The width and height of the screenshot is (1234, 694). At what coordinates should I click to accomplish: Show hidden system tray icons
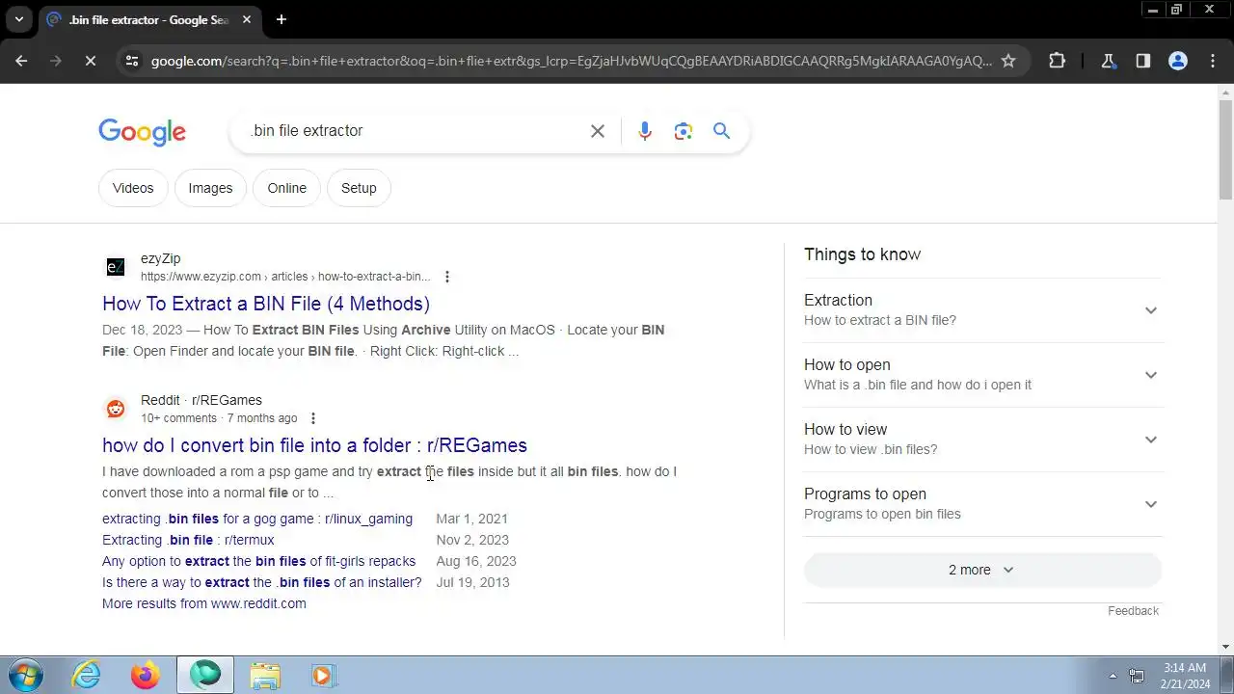1113,676
